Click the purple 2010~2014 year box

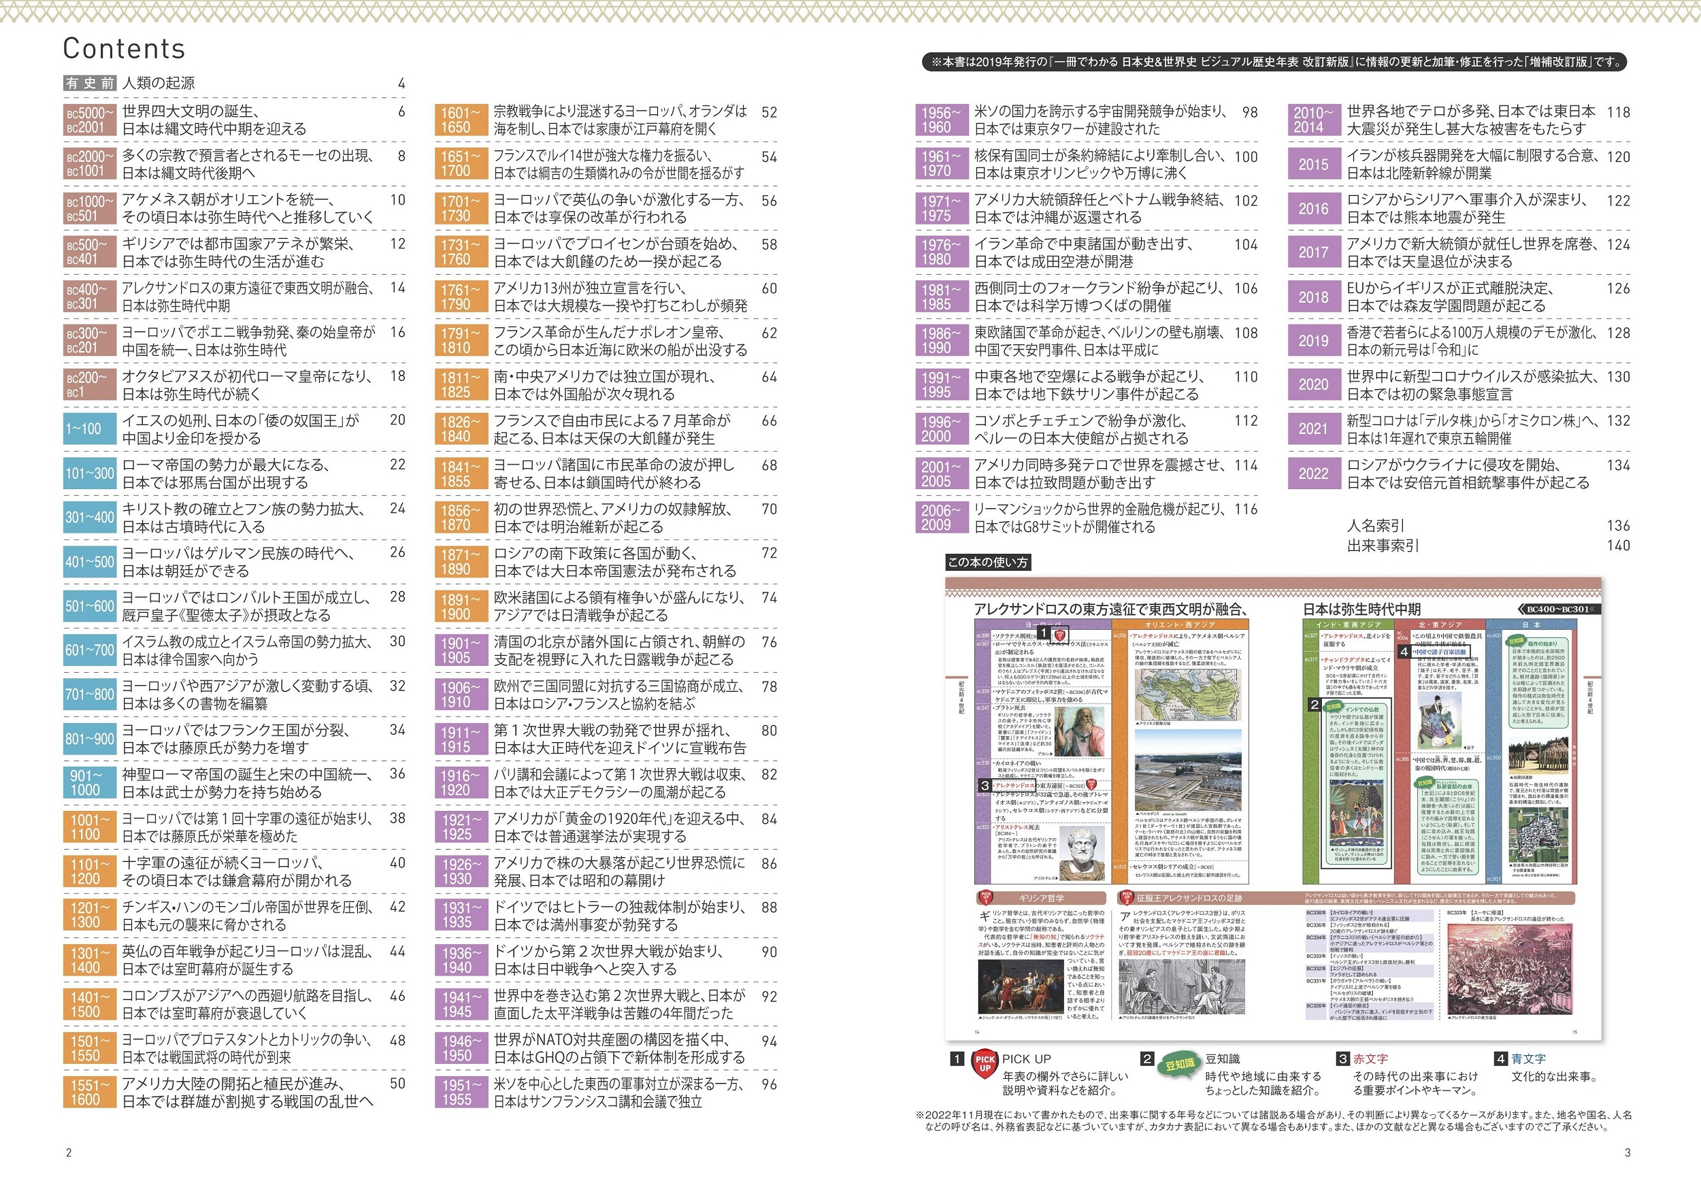1315,120
